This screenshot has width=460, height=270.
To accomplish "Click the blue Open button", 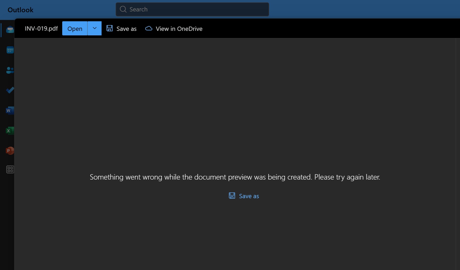I will (75, 28).
